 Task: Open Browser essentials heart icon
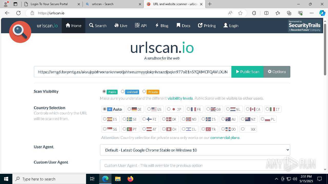point(300,13)
